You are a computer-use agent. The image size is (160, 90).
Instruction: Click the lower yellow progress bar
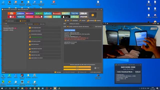coord(77,69)
